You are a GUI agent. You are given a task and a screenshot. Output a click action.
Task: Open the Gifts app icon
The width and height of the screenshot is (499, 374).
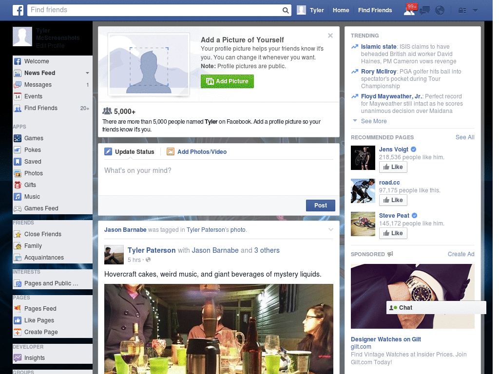coord(18,185)
